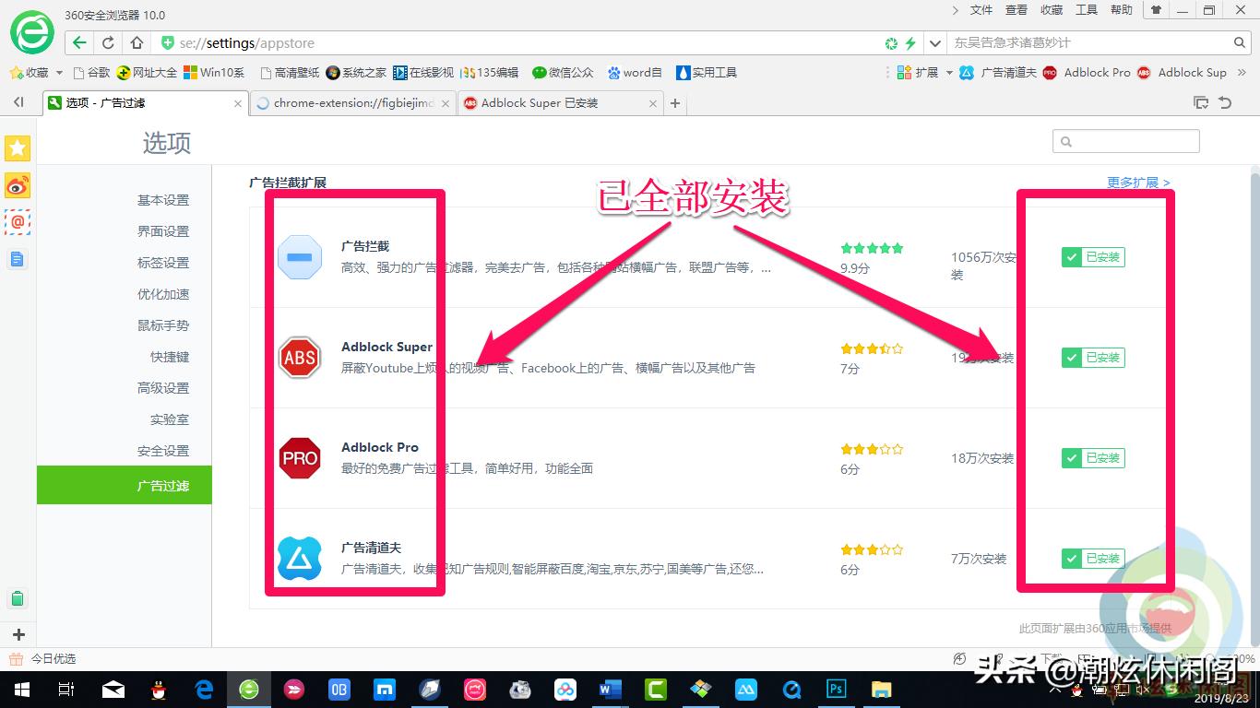This screenshot has height=708, width=1260.
Task: Click the Adblock Pro toolbar extension icon
Action: point(1050,72)
